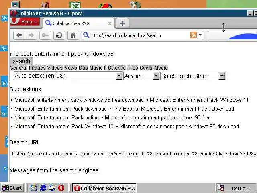Click the search query text field
Screen dimensions: 257x193
coord(61,54)
